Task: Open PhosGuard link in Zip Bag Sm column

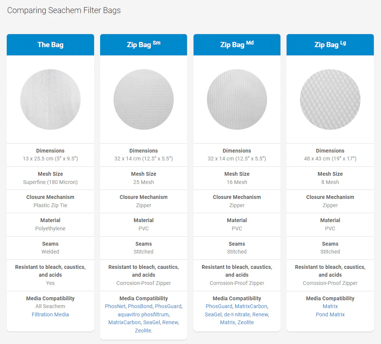Action: click(x=168, y=306)
